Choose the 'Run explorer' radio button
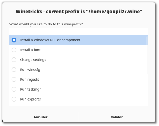The image size is (159, 126). [x=14, y=99]
